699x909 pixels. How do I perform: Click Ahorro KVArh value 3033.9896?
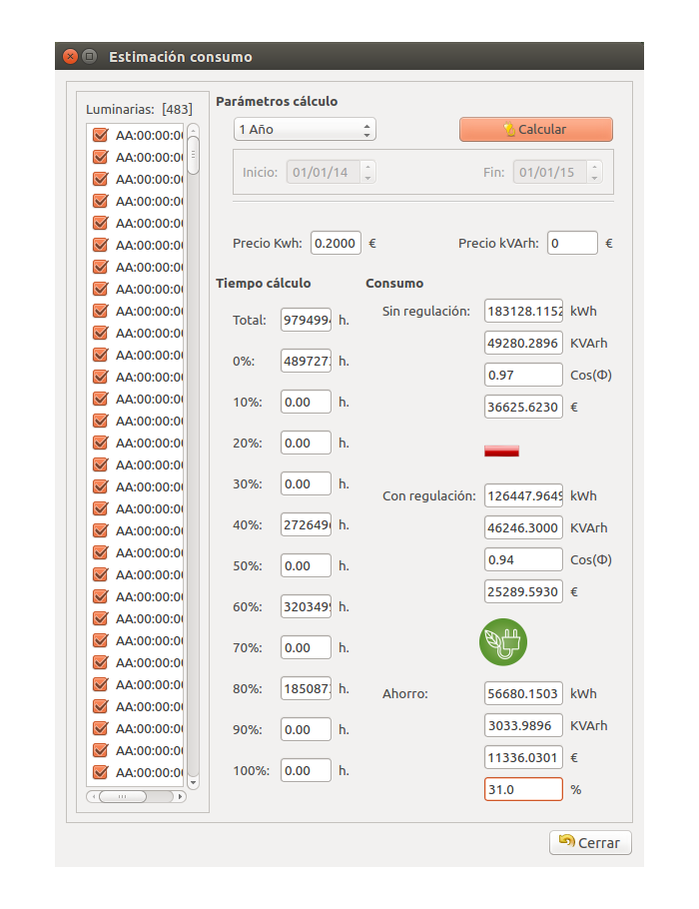(523, 726)
